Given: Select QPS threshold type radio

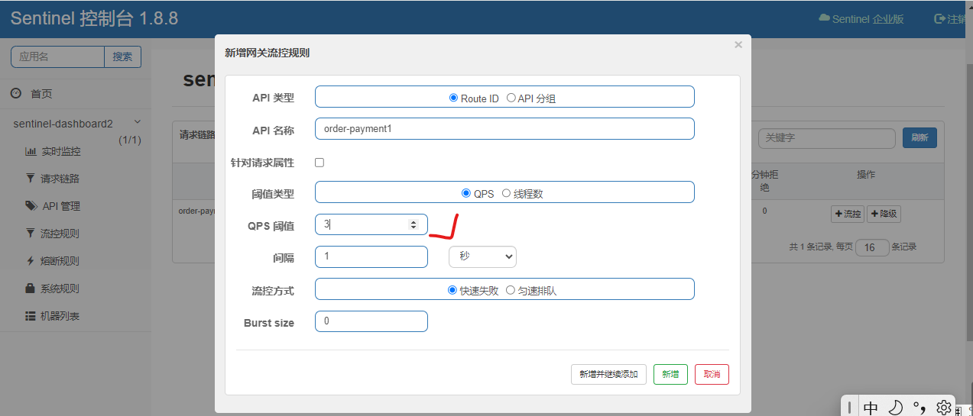Looking at the screenshot, I should coord(466,193).
